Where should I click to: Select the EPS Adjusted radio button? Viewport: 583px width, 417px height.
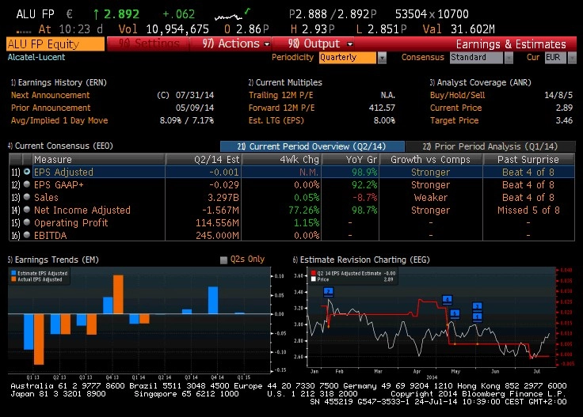[x=27, y=172]
